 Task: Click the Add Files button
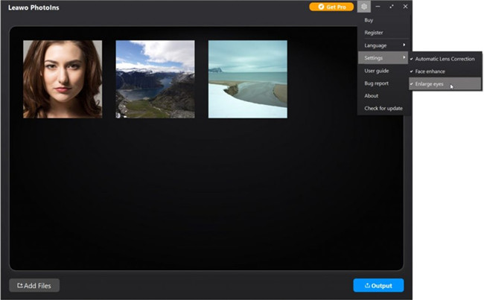[x=34, y=285]
